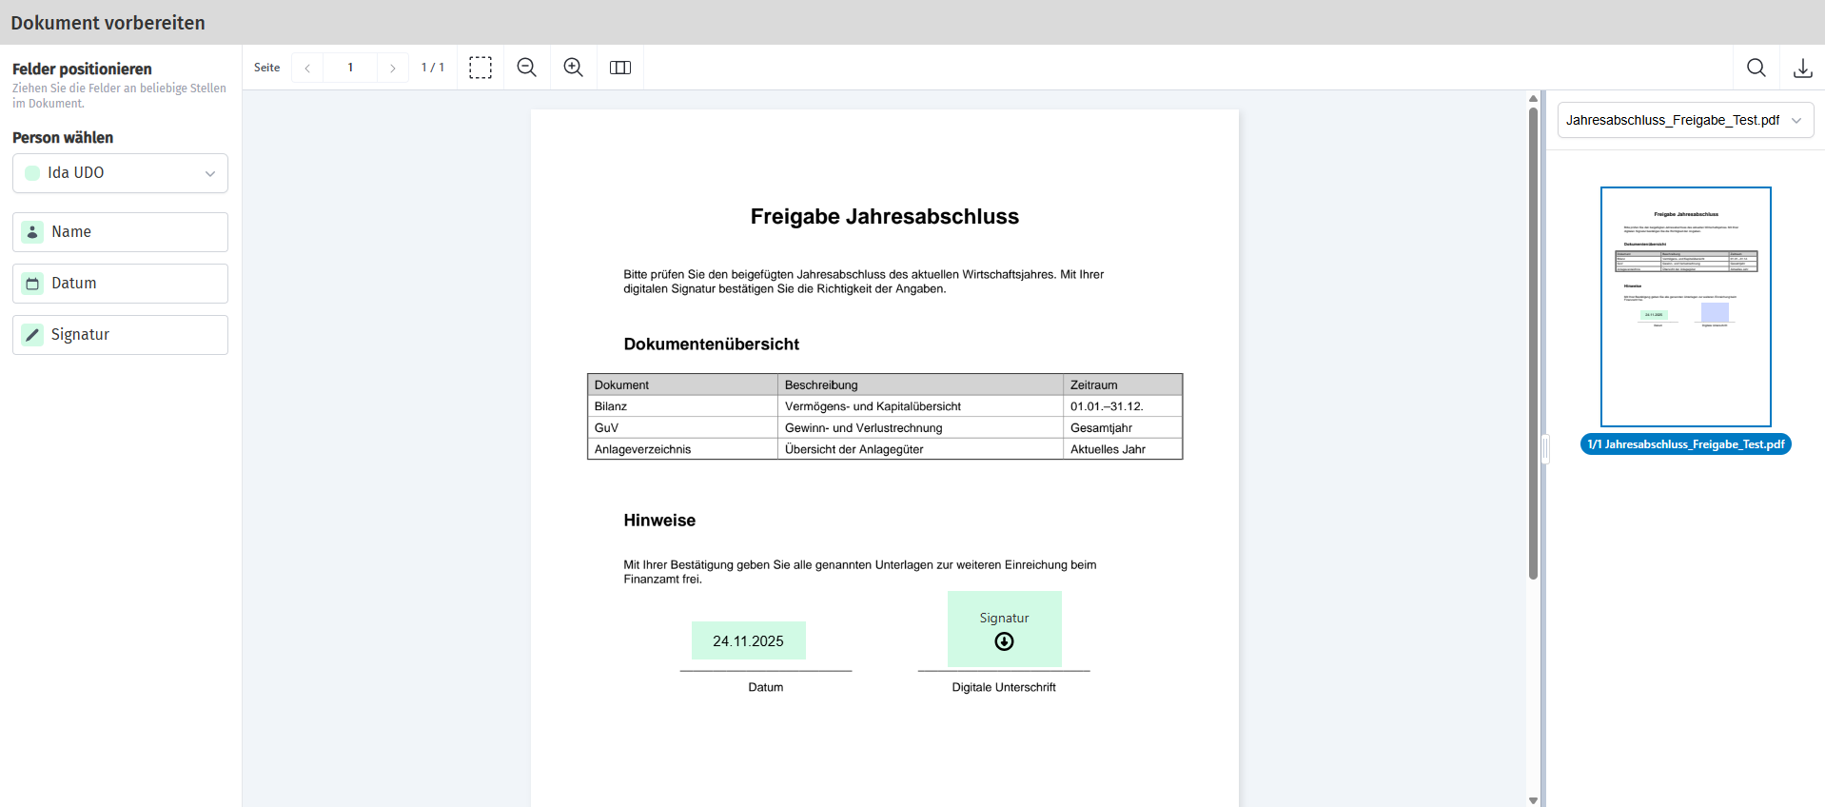Select the placed date field 24.11.2025

[749, 640]
